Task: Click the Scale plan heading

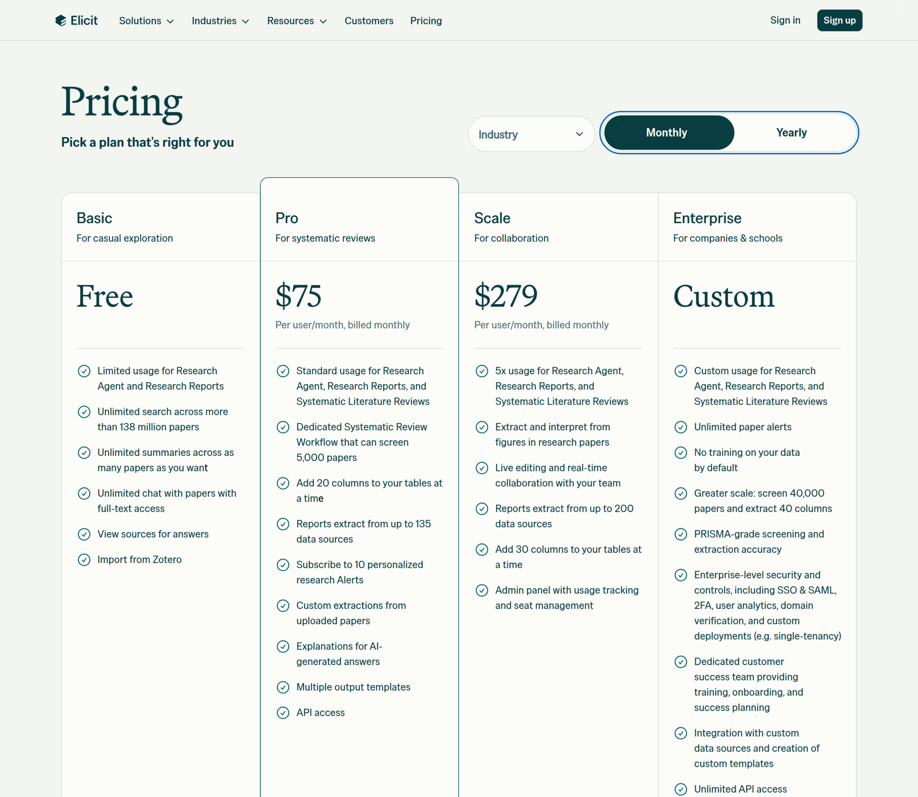Action: coord(492,218)
